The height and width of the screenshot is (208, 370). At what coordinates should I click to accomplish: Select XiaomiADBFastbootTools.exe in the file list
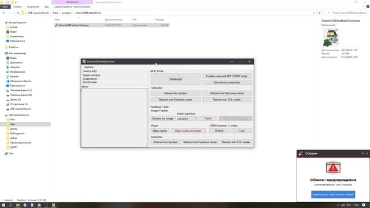[112, 25]
